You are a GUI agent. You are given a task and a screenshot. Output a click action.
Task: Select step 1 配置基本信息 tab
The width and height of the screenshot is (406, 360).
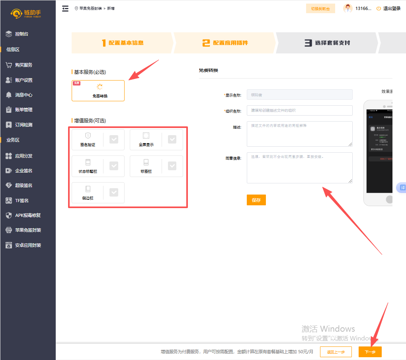[x=122, y=43]
